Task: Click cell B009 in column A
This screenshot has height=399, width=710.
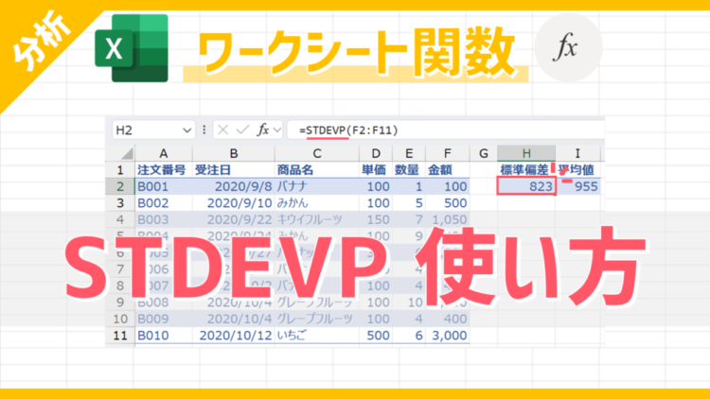Action: (164, 319)
